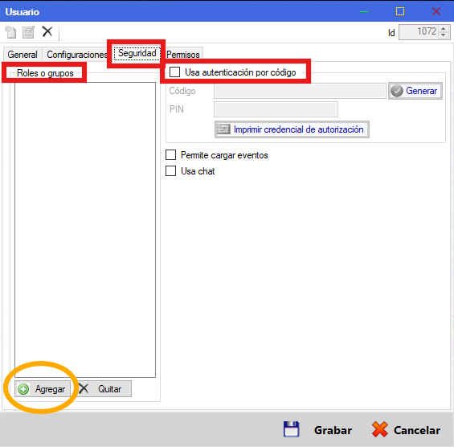Click the X icon on Quitar
Screen dimensions: 454x447
(84, 389)
